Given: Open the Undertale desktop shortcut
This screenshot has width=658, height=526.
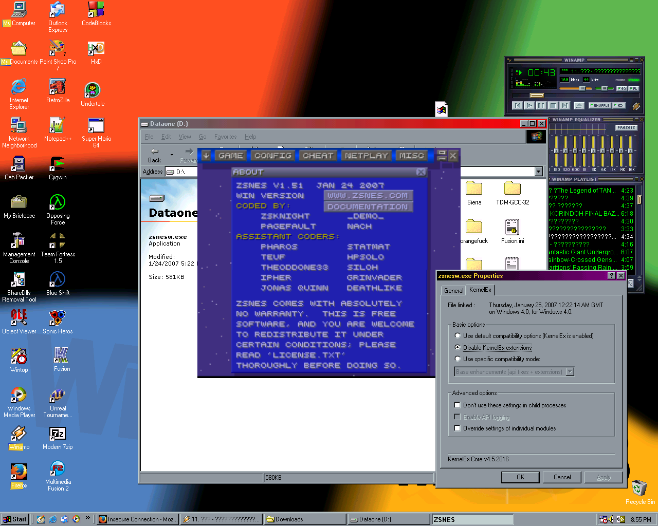Looking at the screenshot, I should pyautogui.click(x=93, y=94).
